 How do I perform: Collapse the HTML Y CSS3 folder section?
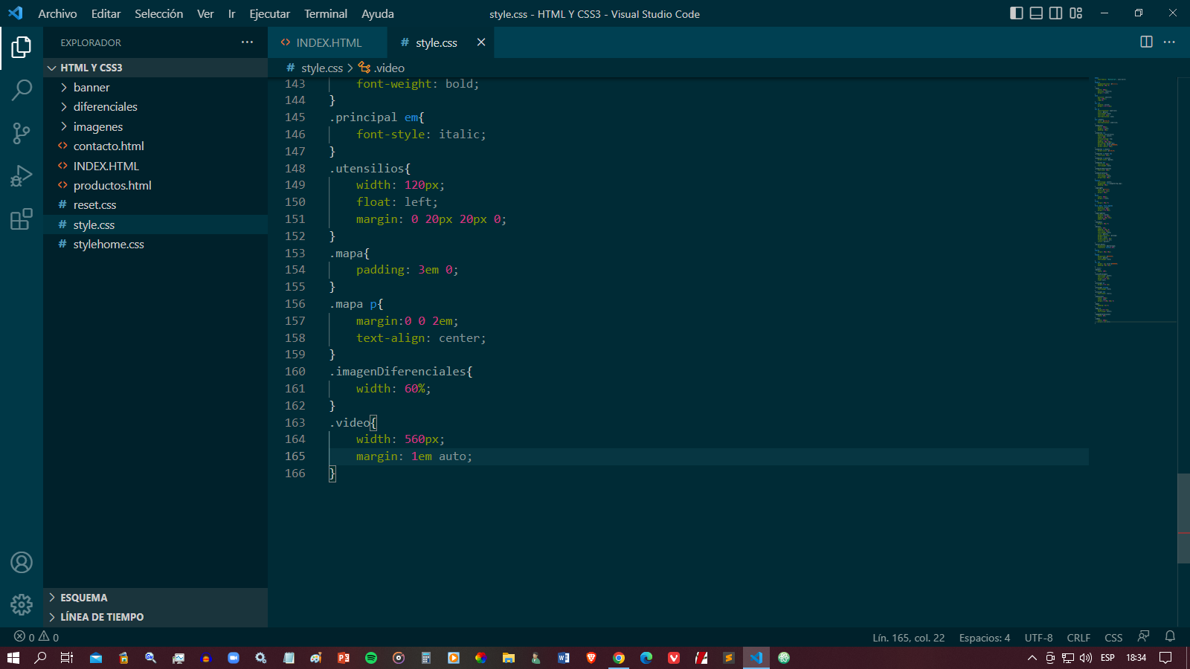[155, 68]
